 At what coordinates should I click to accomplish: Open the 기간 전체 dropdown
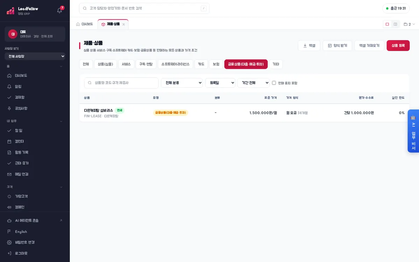point(253,83)
